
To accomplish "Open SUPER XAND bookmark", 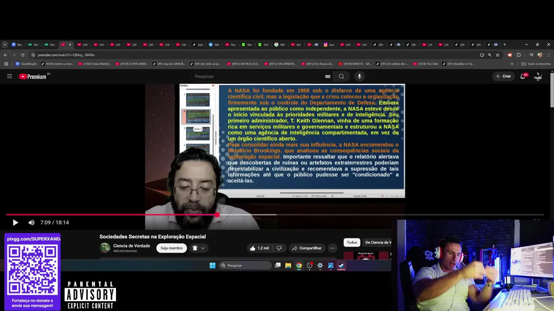I will [132, 64].
